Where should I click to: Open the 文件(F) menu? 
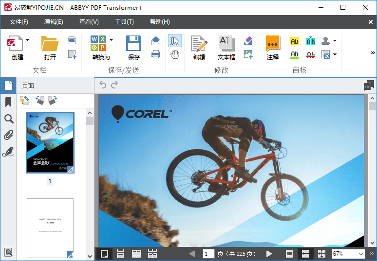(19, 22)
